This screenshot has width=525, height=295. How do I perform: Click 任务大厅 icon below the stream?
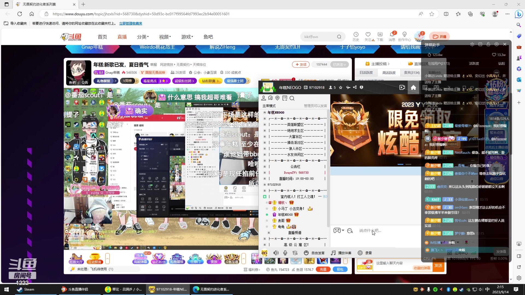click(x=76, y=258)
